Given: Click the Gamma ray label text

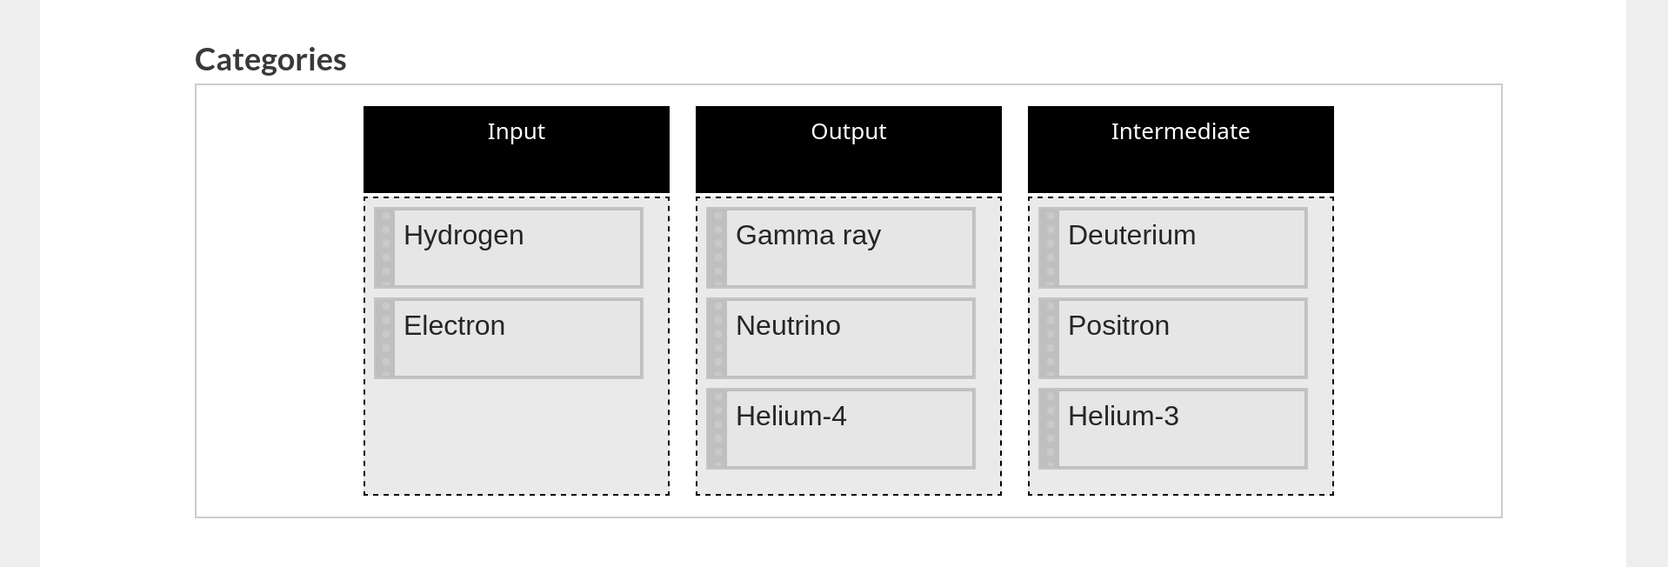Looking at the screenshot, I should coord(808,236).
